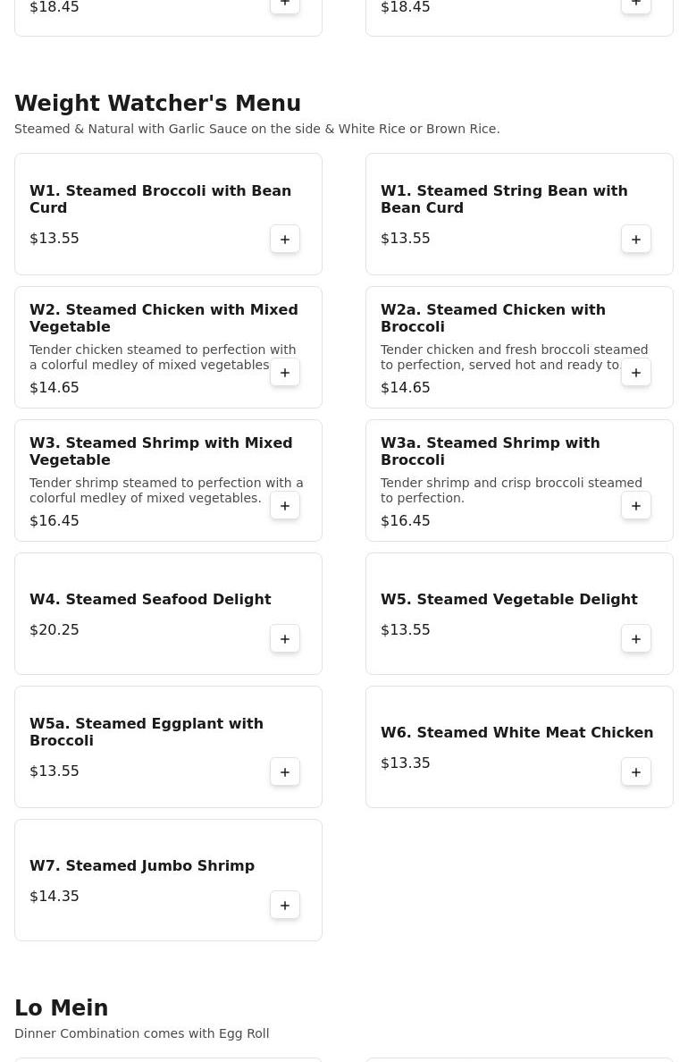
Task: Click W5. Steamed Vegetable Delight title
Action: click(x=508, y=600)
